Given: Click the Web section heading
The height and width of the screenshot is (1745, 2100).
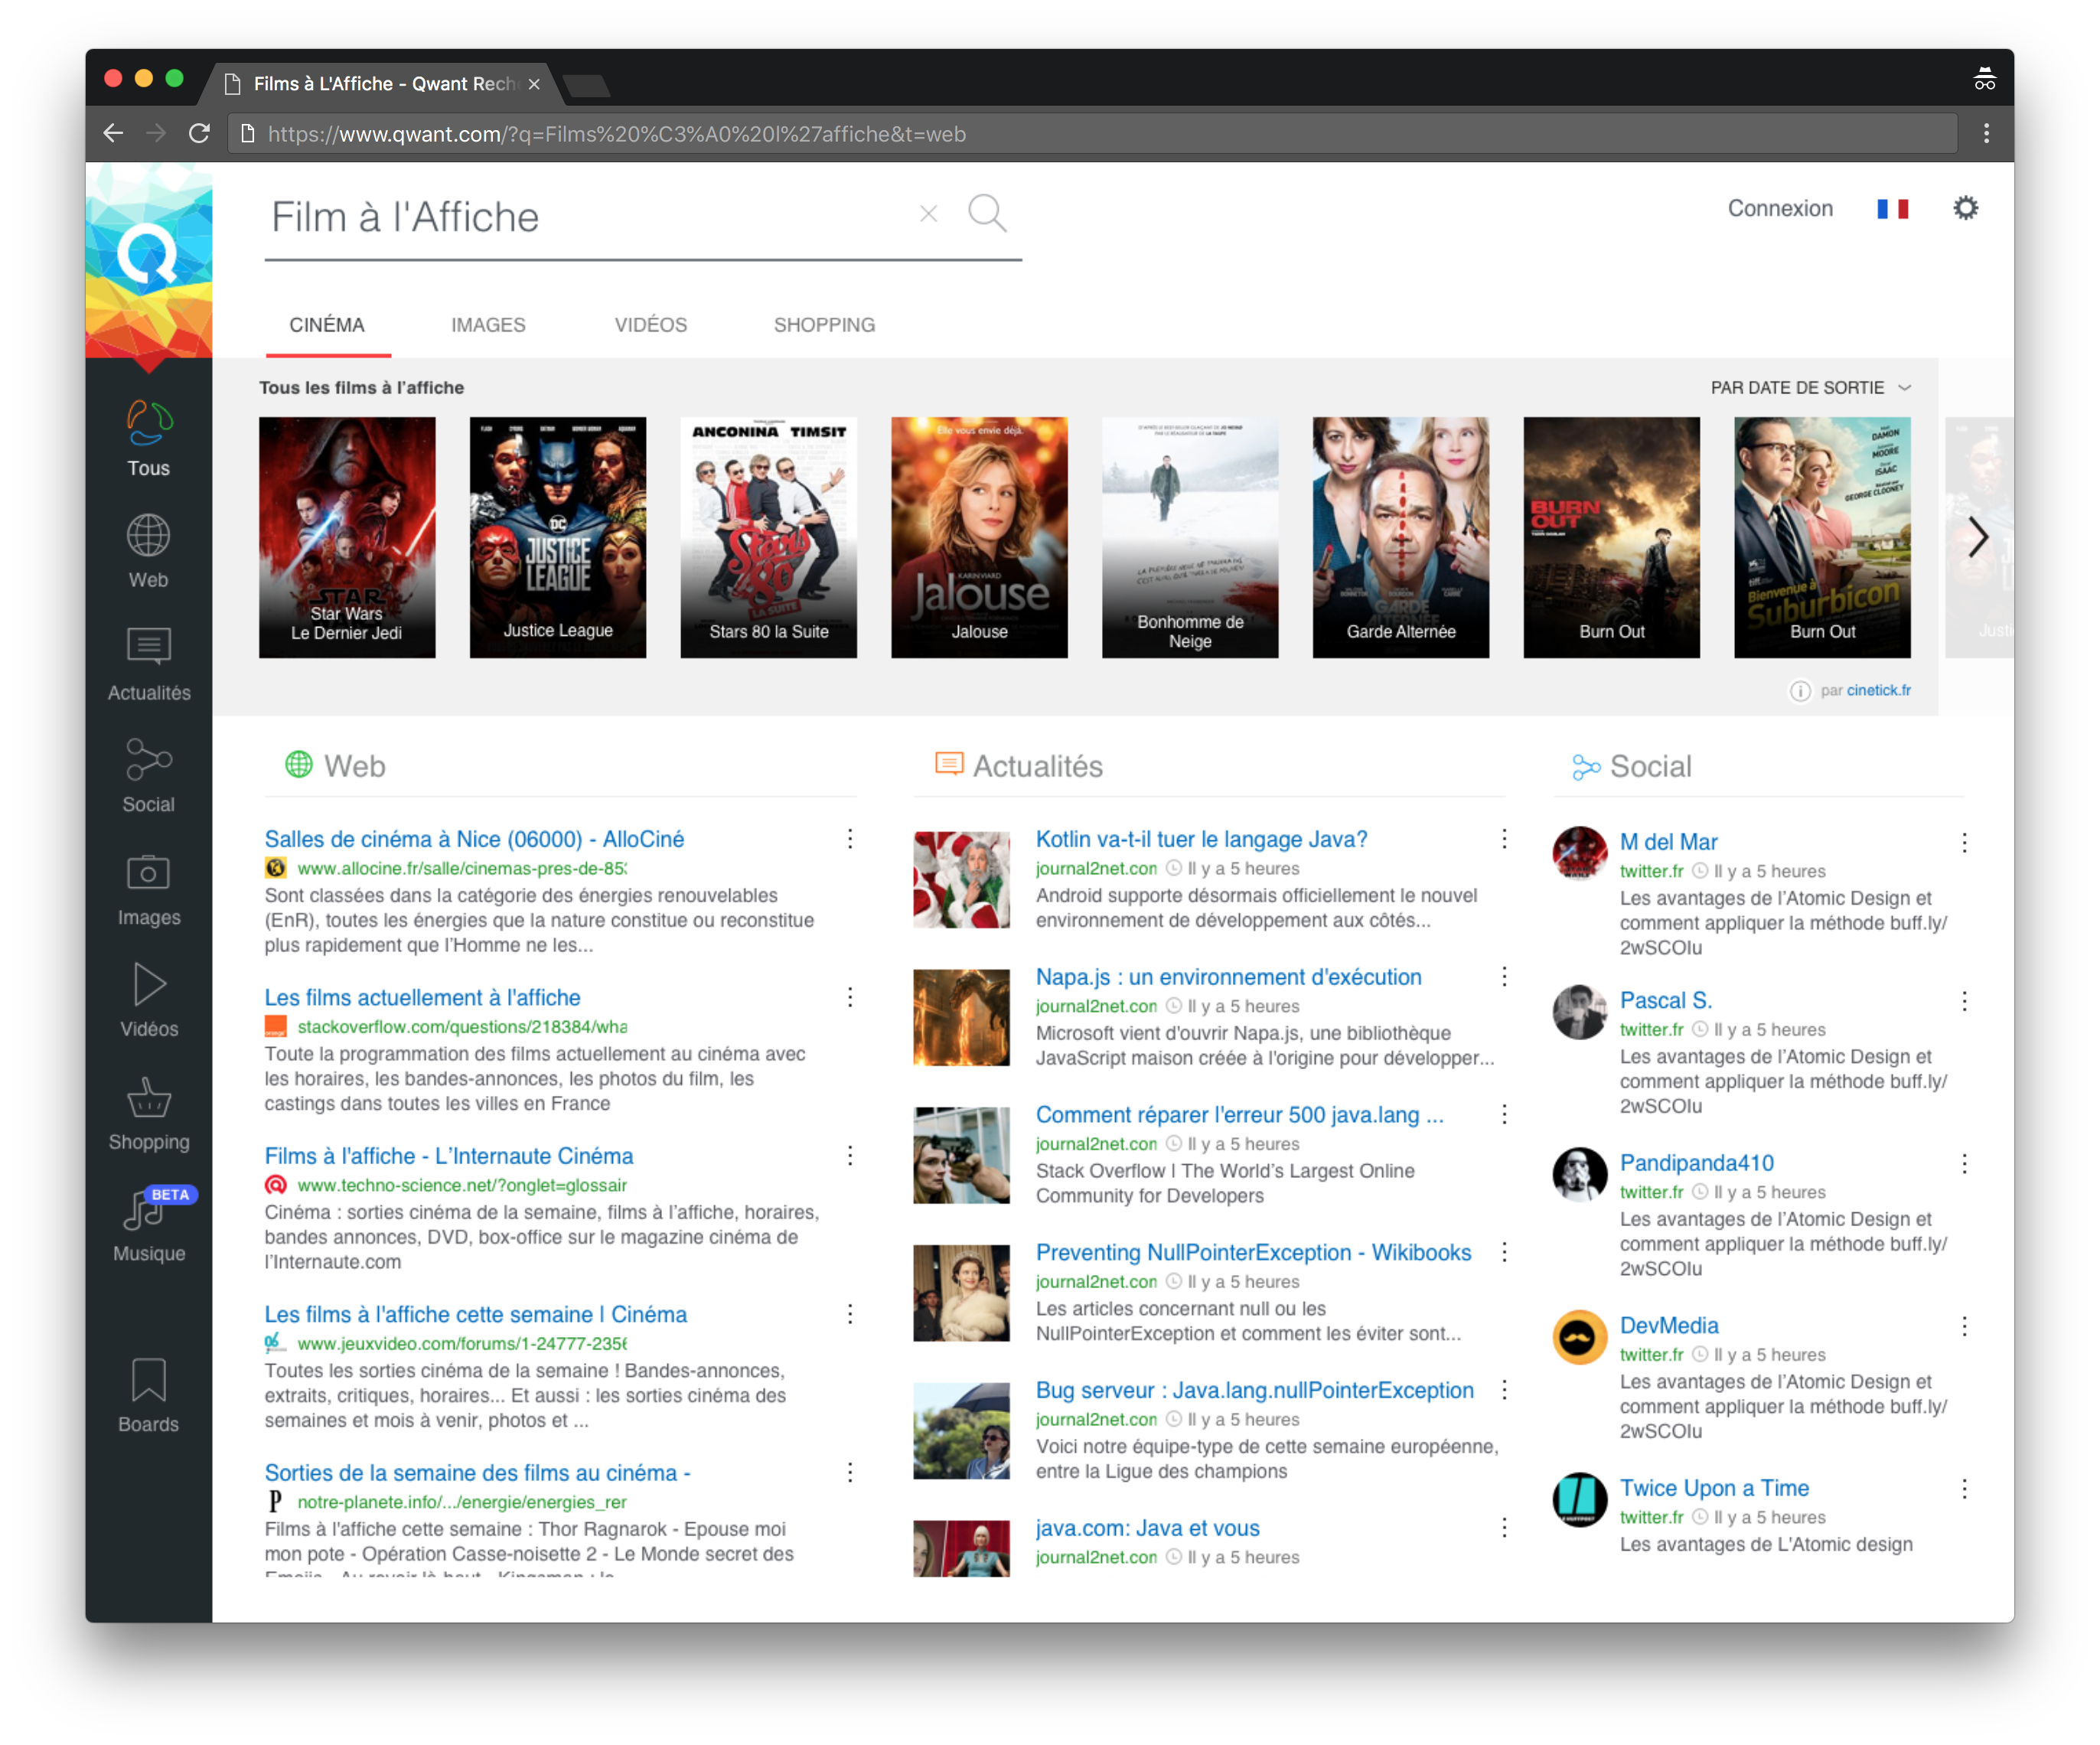Looking at the screenshot, I should (336, 766).
